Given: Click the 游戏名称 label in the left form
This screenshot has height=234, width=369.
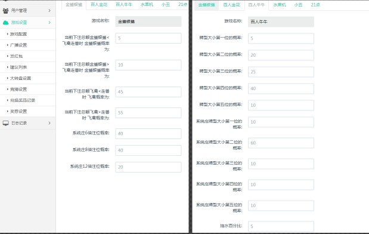Looking at the screenshot, I should point(101,21).
